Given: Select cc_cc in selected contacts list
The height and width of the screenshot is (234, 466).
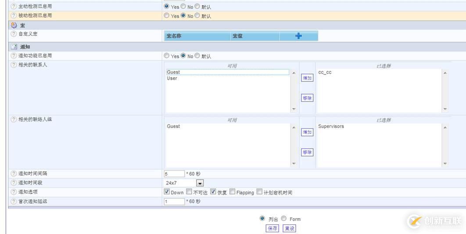Looking at the screenshot, I should [x=379, y=72].
